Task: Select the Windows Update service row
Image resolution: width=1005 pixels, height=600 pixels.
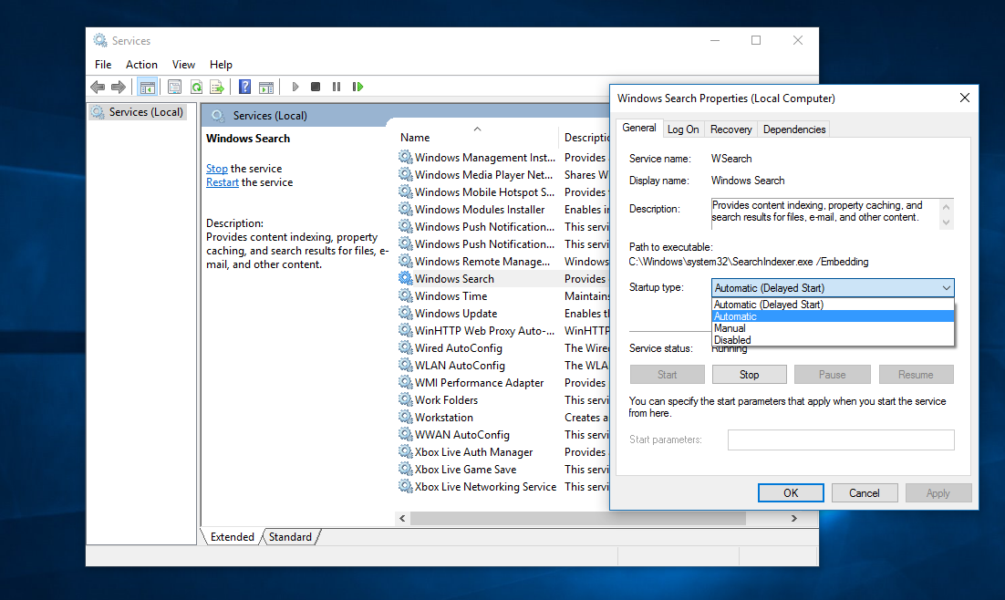Action: point(503,314)
